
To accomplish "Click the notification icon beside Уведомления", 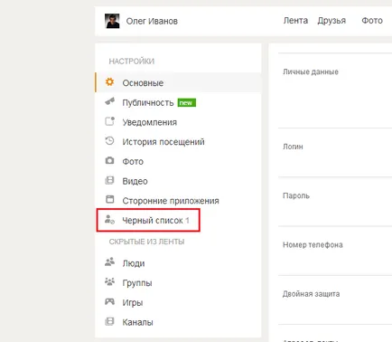I will click(x=109, y=121).
